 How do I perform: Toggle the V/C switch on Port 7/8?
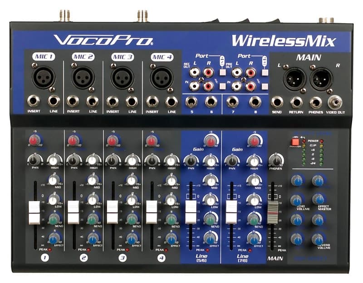265,86
